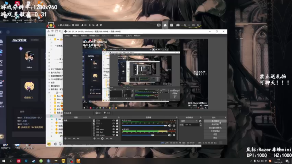Open NetEase Music red icon on taskbar
This screenshot has width=292, height=164.
click(x=19, y=161)
